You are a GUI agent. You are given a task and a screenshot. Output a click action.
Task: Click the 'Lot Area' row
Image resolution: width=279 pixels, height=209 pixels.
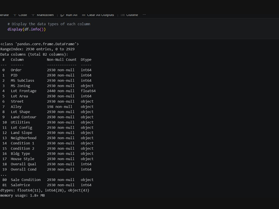(47, 96)
